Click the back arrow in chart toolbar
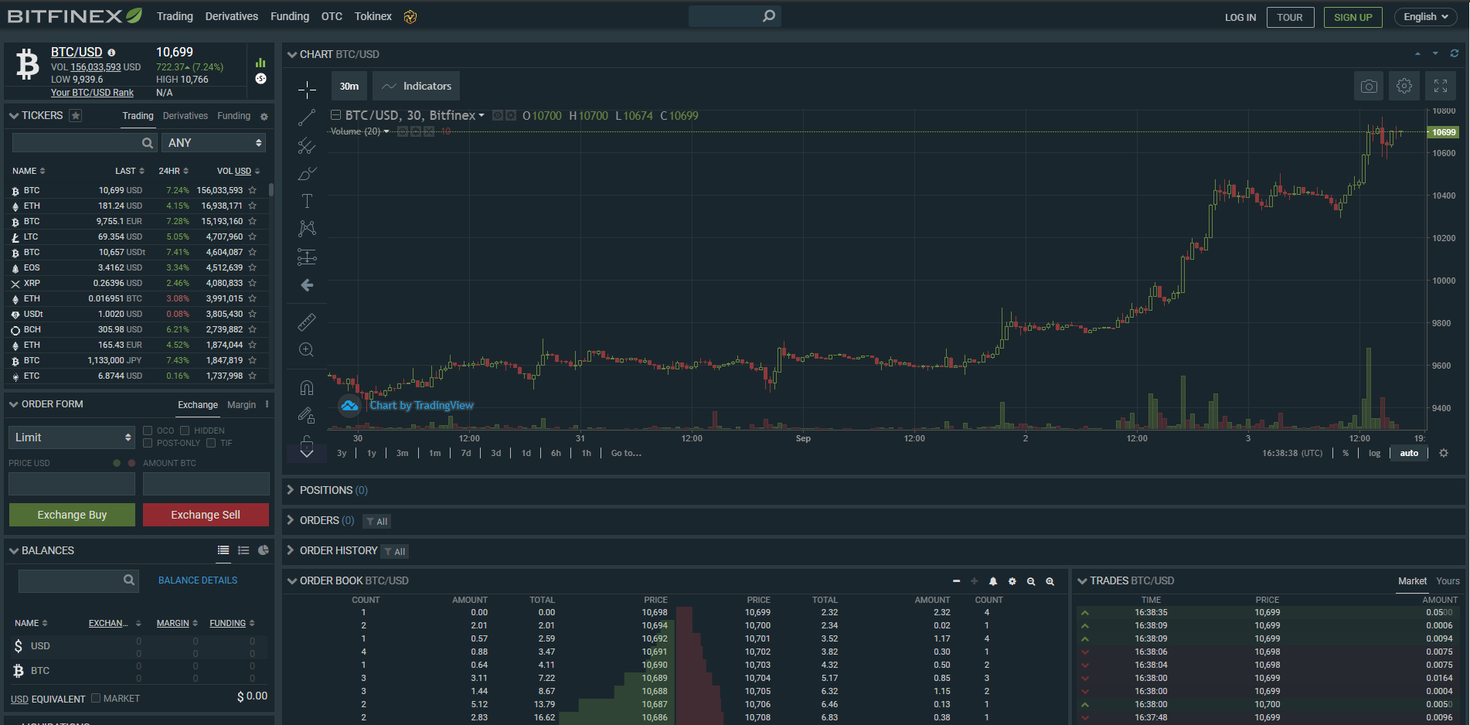The image size is (1470, 725). (307, 285)
